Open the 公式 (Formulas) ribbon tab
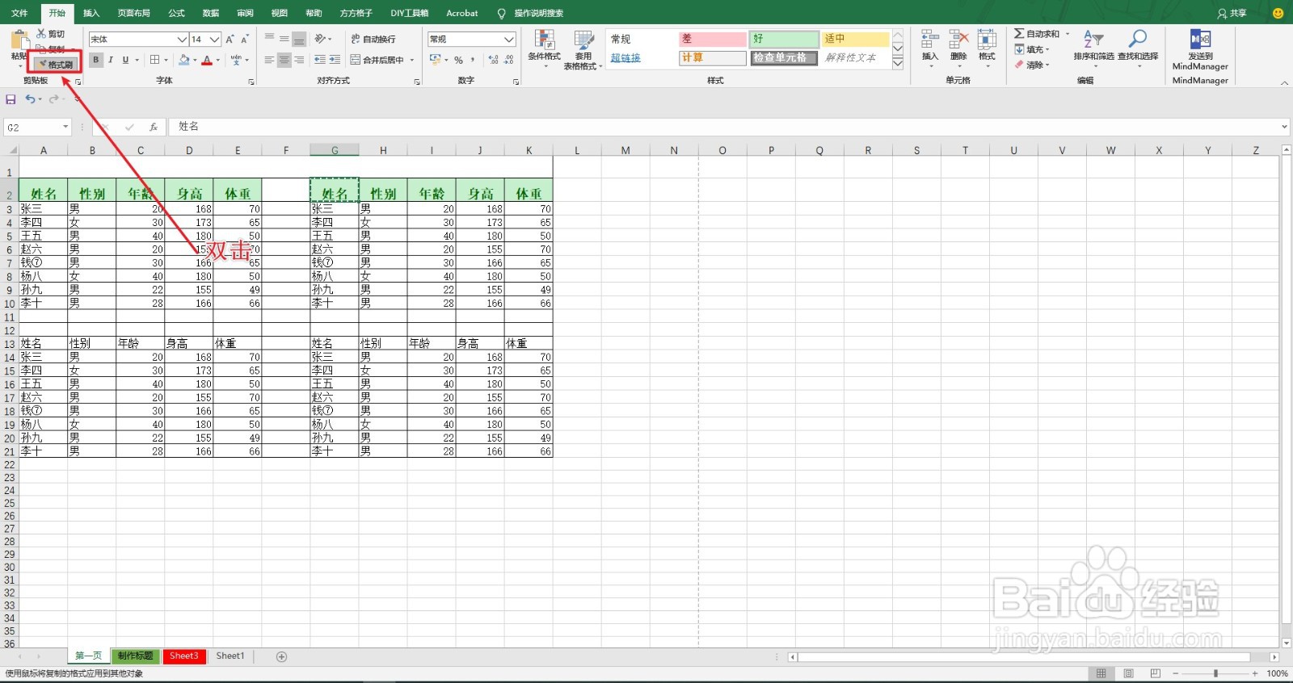The height and width of the screenshot is (683, 1293). pyautogui.click(x=176, y=13)
